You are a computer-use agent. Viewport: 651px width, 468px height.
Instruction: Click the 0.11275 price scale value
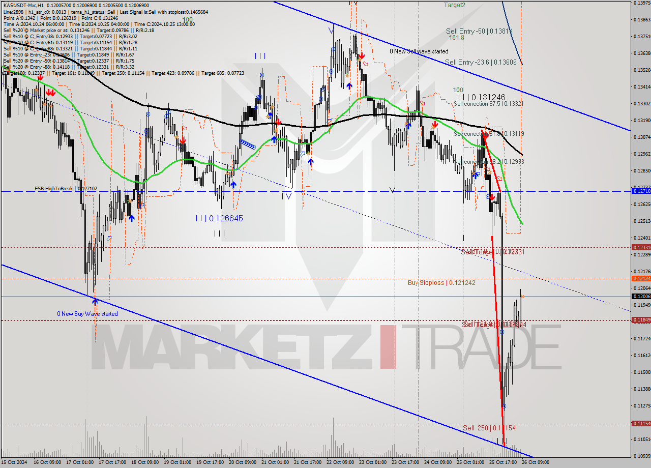click(641, 405)
